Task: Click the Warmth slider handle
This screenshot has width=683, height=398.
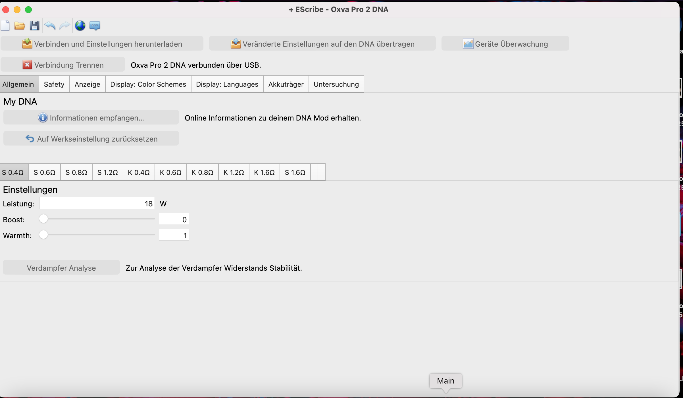Action: [x=43, y=235]
